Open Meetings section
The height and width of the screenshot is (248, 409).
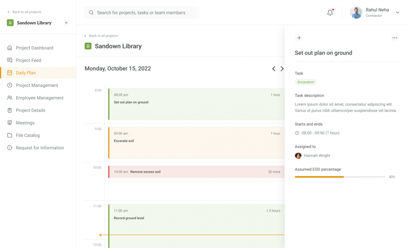click(x=38, y=123)
